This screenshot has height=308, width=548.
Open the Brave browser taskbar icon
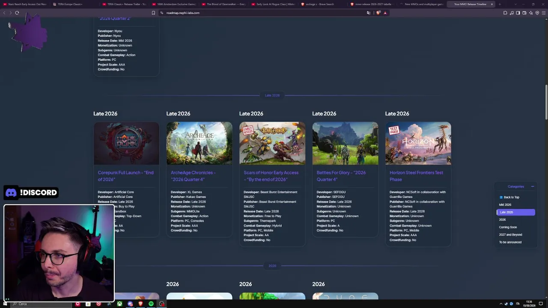pyautogui.click(x=140, y=304)
